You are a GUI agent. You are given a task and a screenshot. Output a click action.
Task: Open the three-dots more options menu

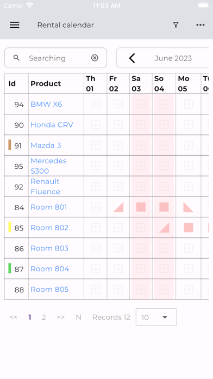pyautogui.click(x=201, y=25)
